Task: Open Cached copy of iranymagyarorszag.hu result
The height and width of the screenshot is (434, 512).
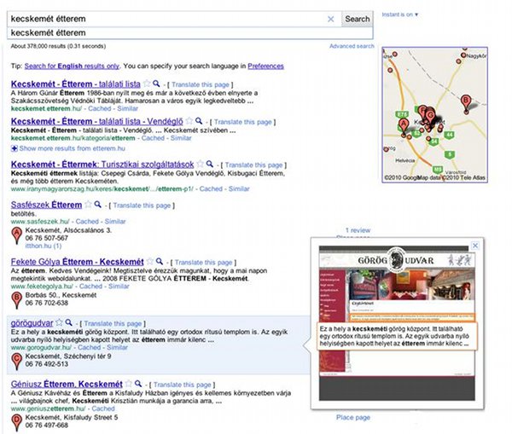Action: 211,188
